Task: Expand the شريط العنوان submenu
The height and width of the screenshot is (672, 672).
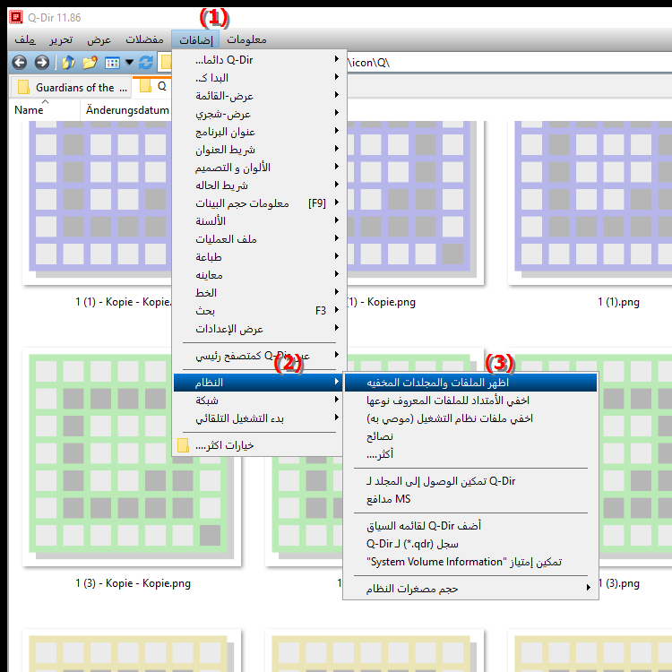Action: [x=259, y=150]
